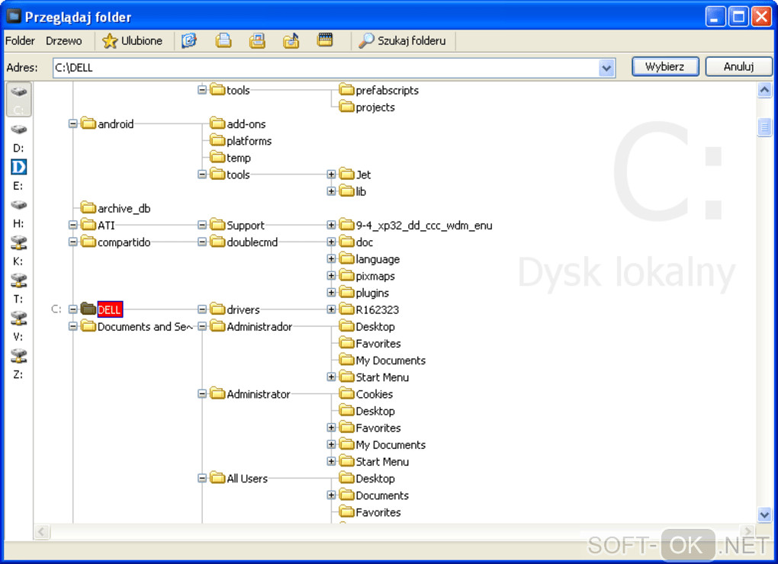Select the Cookies folder
Image resolution: width=778 pixels, height=564 pixels.
366,394
